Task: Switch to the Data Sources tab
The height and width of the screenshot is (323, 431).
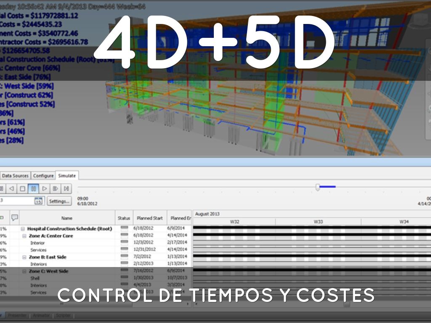Action: [x=15, y=176]
